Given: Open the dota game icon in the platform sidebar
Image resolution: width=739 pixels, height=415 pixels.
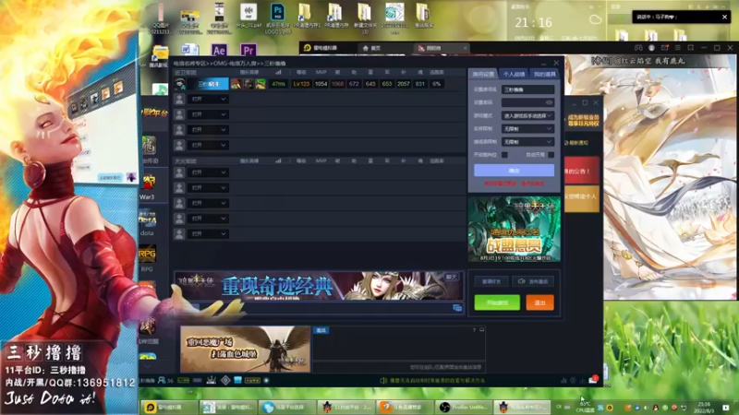Looking at the screenshot, I should (148, 219).
